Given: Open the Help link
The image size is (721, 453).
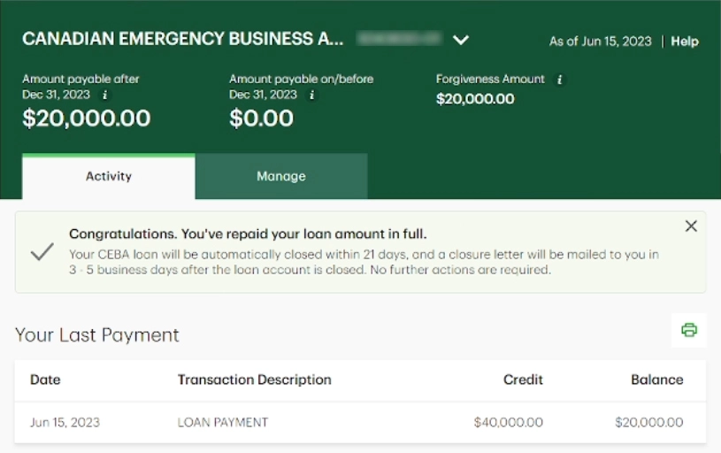Looking at the screenshot, I should click(685, 42).
